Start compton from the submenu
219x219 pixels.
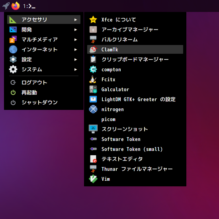135,69
